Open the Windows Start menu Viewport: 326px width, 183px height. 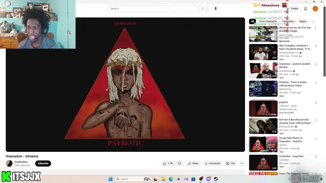[x=110, y=179]
